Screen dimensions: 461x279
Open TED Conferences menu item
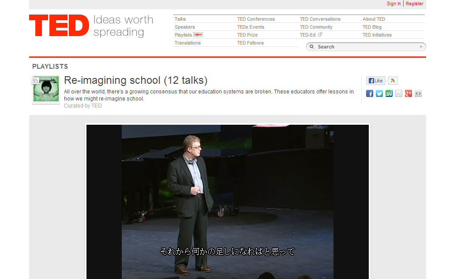pyautogui.click(x=256, y=19)
